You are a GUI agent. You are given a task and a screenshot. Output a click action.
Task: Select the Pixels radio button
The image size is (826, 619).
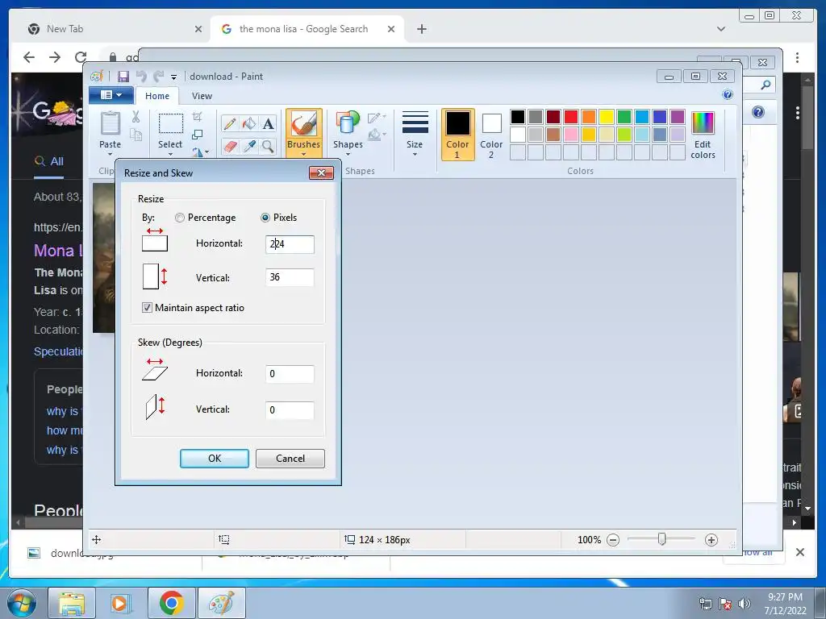(265, 218)
